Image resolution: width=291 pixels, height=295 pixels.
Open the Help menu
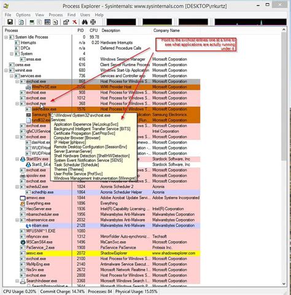99,15
